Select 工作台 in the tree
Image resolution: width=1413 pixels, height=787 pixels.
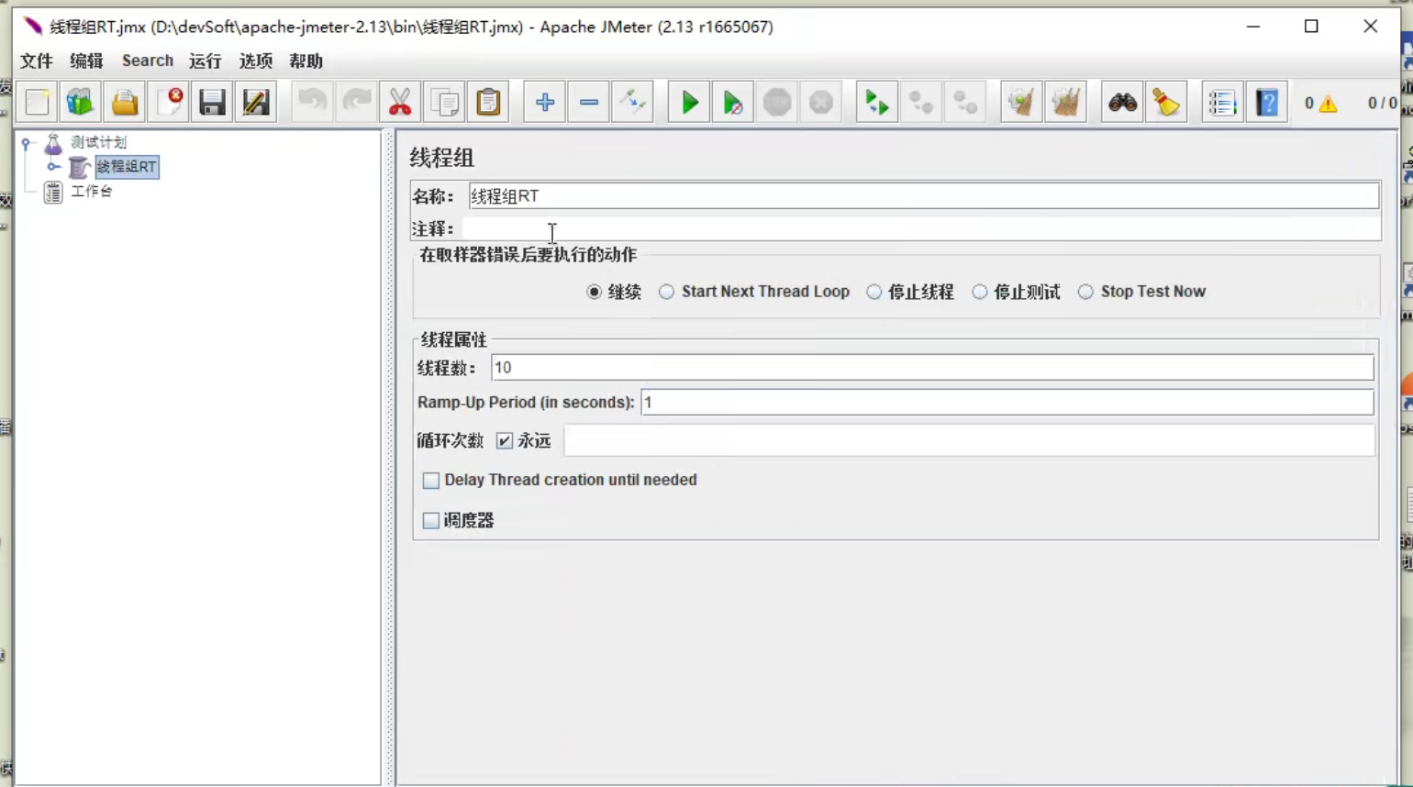(x=92, y=192)
